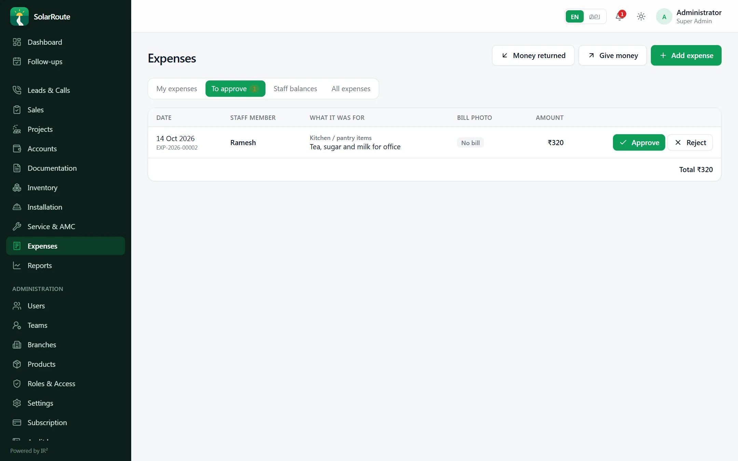Open Dashboard from the sidebar
Viewport: 738px width, 461px height.
coord(66,42)
